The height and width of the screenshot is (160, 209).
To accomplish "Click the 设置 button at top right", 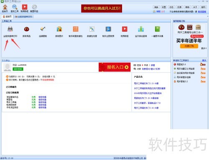I will (x=164, y=7).
